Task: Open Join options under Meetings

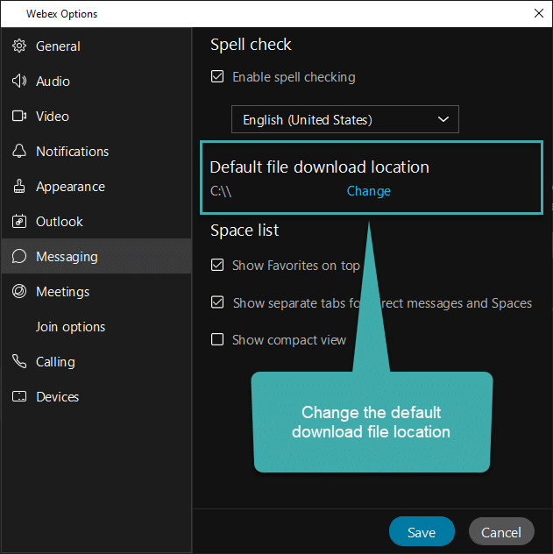Action: [x=96, y=326]
